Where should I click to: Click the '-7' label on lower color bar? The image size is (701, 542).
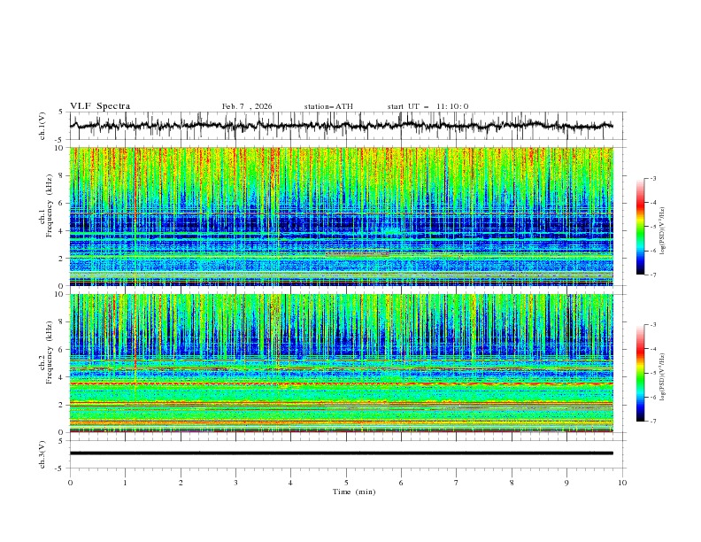(653, 422)
